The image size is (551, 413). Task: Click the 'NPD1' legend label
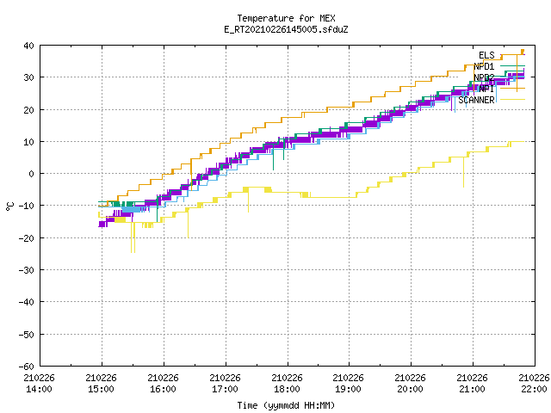click(484, 66)
